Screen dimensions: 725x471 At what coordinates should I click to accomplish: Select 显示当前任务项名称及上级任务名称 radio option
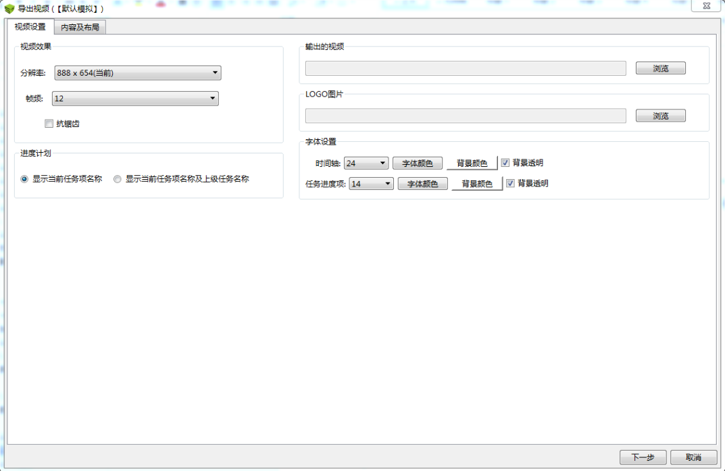tap(118, 179)
